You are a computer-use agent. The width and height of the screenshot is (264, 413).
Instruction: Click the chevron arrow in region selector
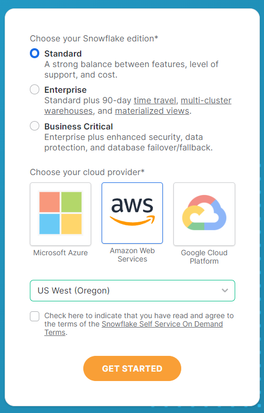[225, 290]
